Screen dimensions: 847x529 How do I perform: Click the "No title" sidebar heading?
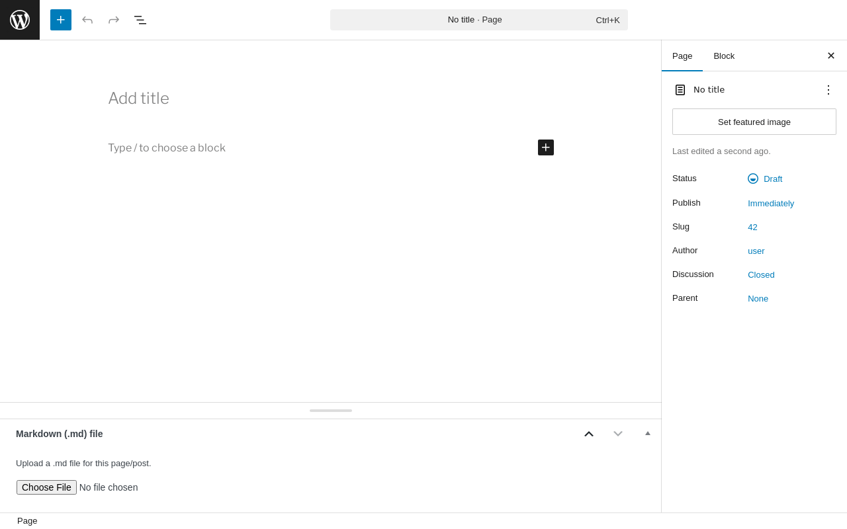(x=709, y=90)
